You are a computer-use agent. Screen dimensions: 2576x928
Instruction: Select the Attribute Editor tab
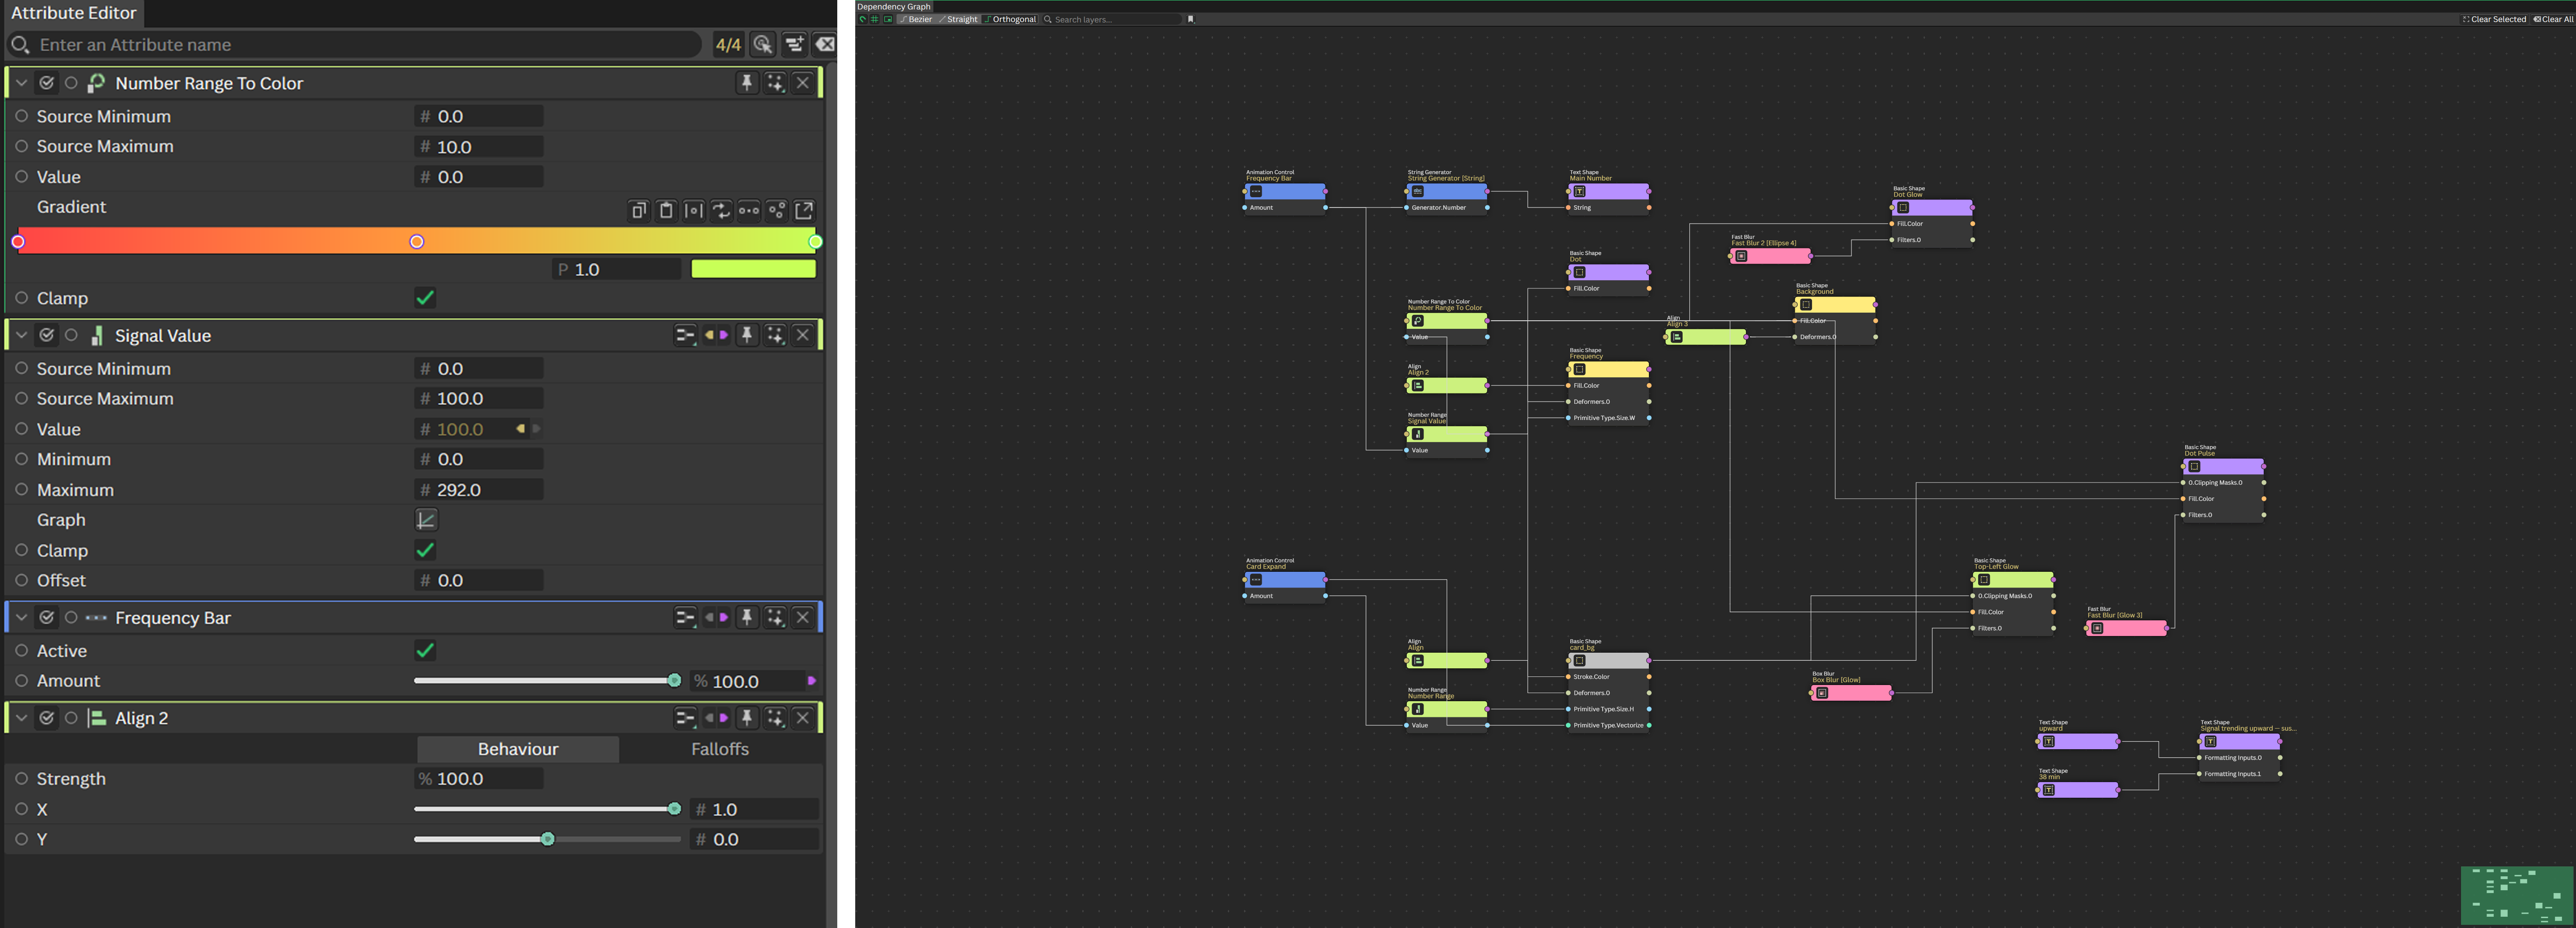click(x=73, y=13)
